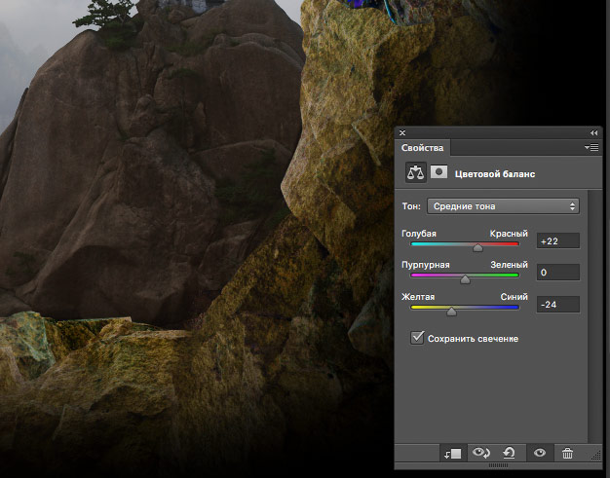Click the -24 yellow-blue value field

558,305
